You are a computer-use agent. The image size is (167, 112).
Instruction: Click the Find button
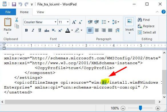[x=144, y=20]
